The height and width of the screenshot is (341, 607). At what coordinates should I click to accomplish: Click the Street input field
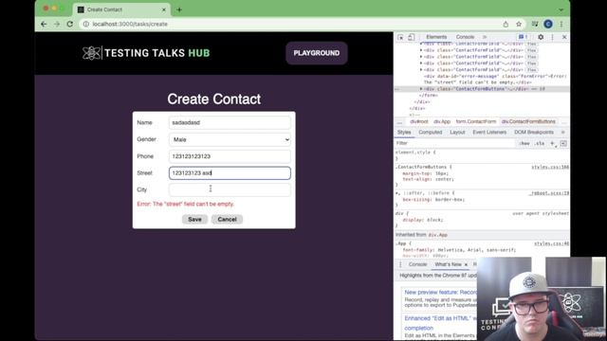tap(230, 172)
